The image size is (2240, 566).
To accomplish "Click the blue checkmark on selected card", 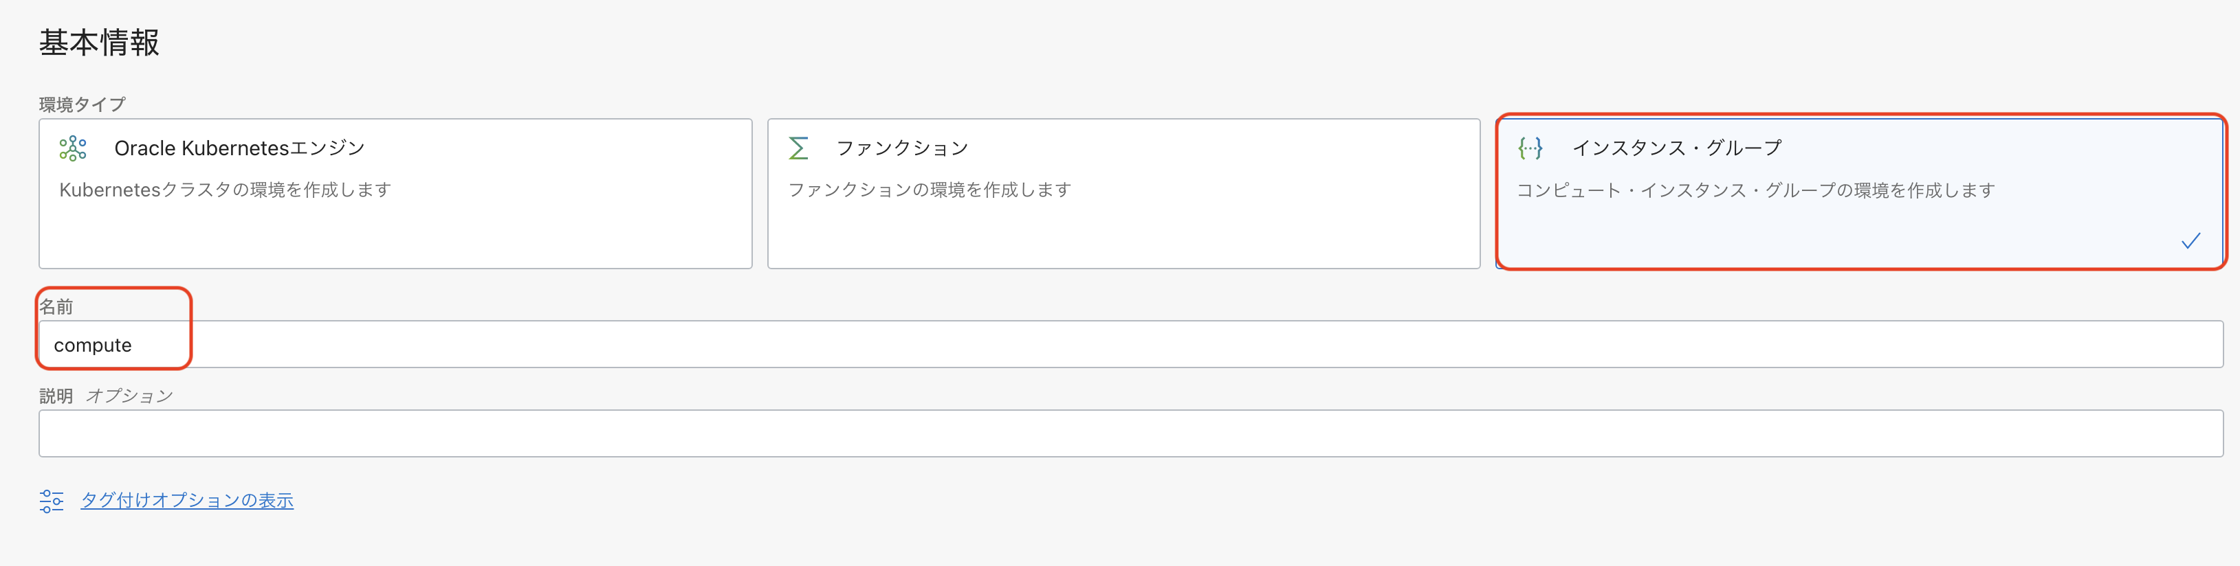I will pos(2190,240).
